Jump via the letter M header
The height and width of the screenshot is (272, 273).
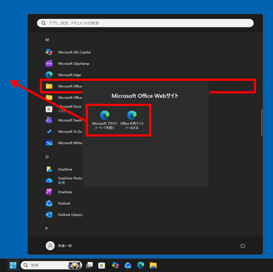pos(47,40)
